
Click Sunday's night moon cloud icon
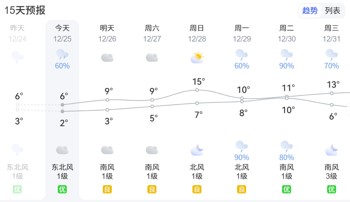click(197, 150)
